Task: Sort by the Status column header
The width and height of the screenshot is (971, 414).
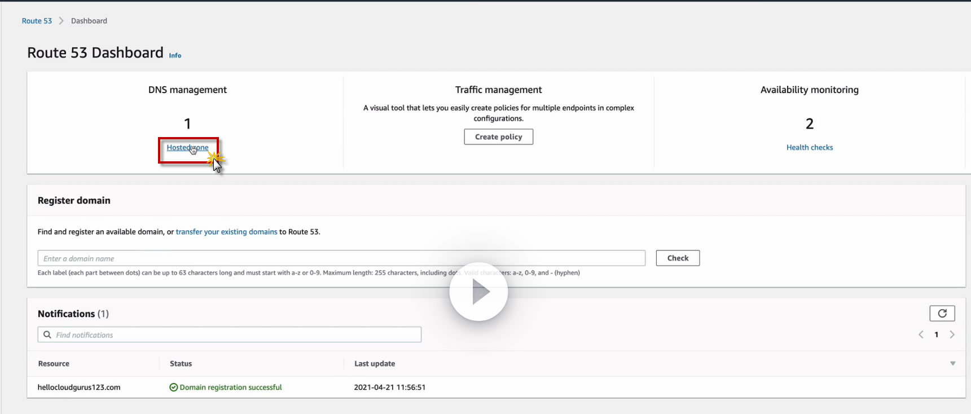Action: (181, 364)
